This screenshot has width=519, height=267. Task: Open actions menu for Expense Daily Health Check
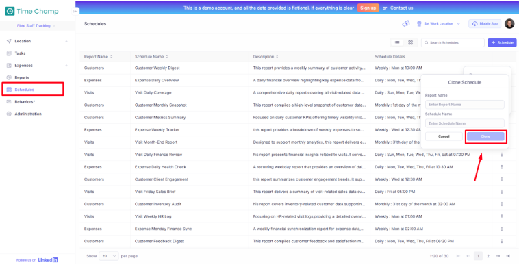coord(502,167)
